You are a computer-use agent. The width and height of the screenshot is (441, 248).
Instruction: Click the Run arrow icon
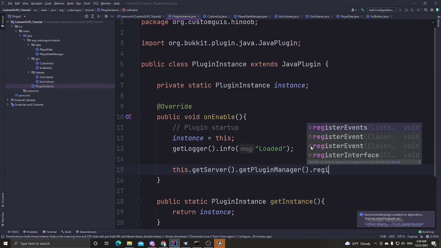click(x=400, y=10)
